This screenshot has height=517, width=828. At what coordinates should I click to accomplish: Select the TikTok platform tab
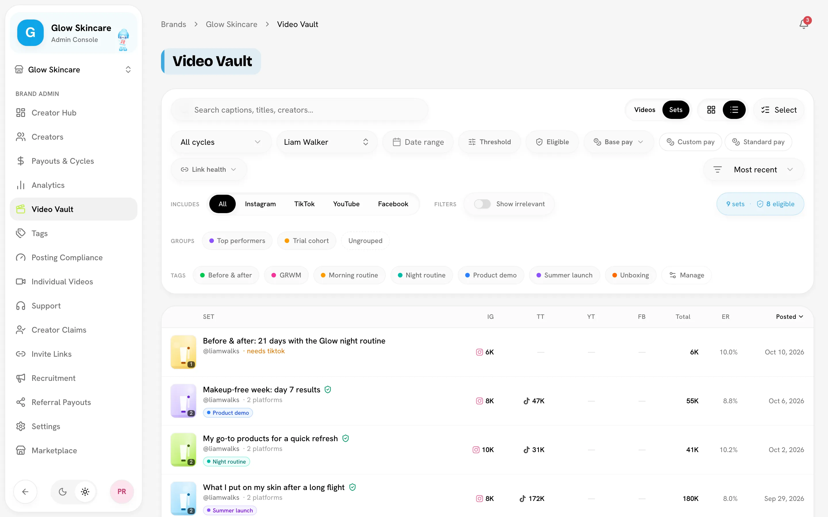pyautogui.click(x=304, y=204)
